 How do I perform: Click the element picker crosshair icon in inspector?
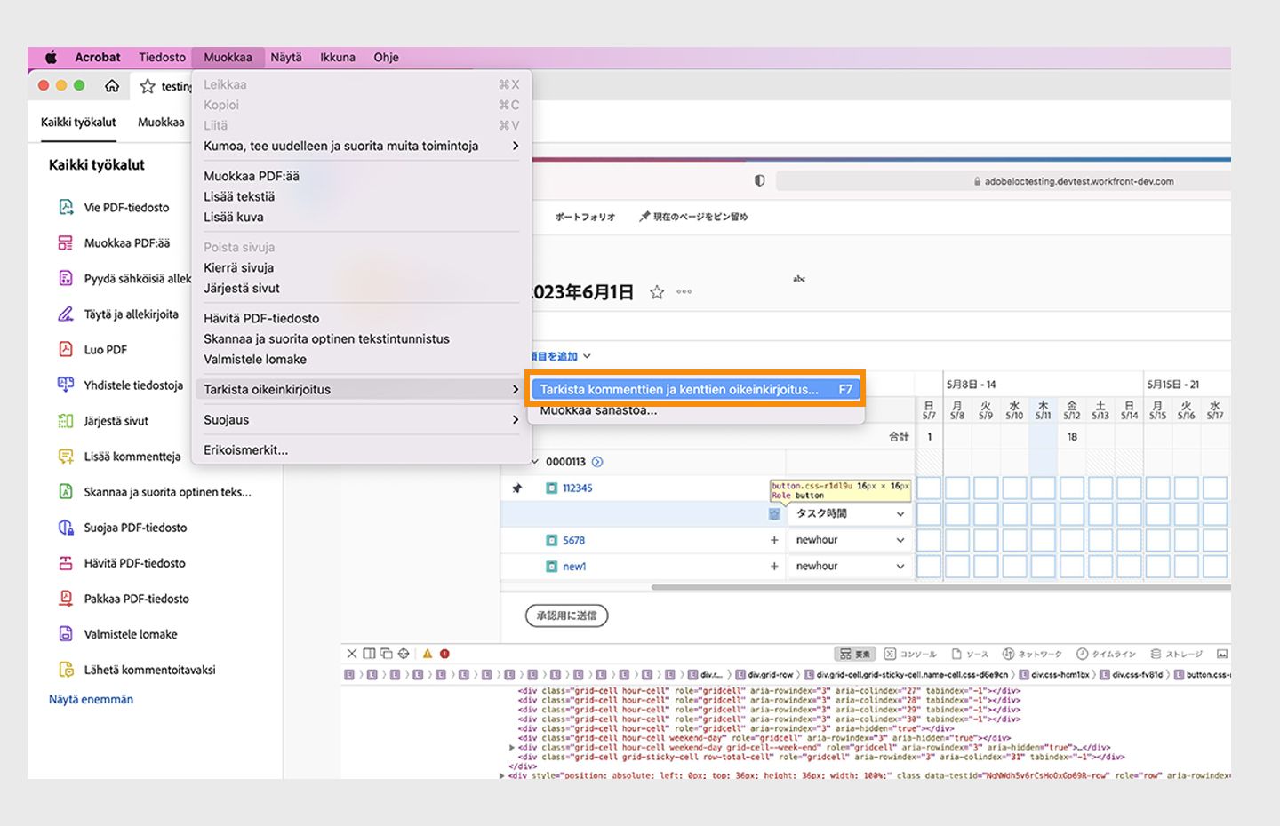(404, 654)
